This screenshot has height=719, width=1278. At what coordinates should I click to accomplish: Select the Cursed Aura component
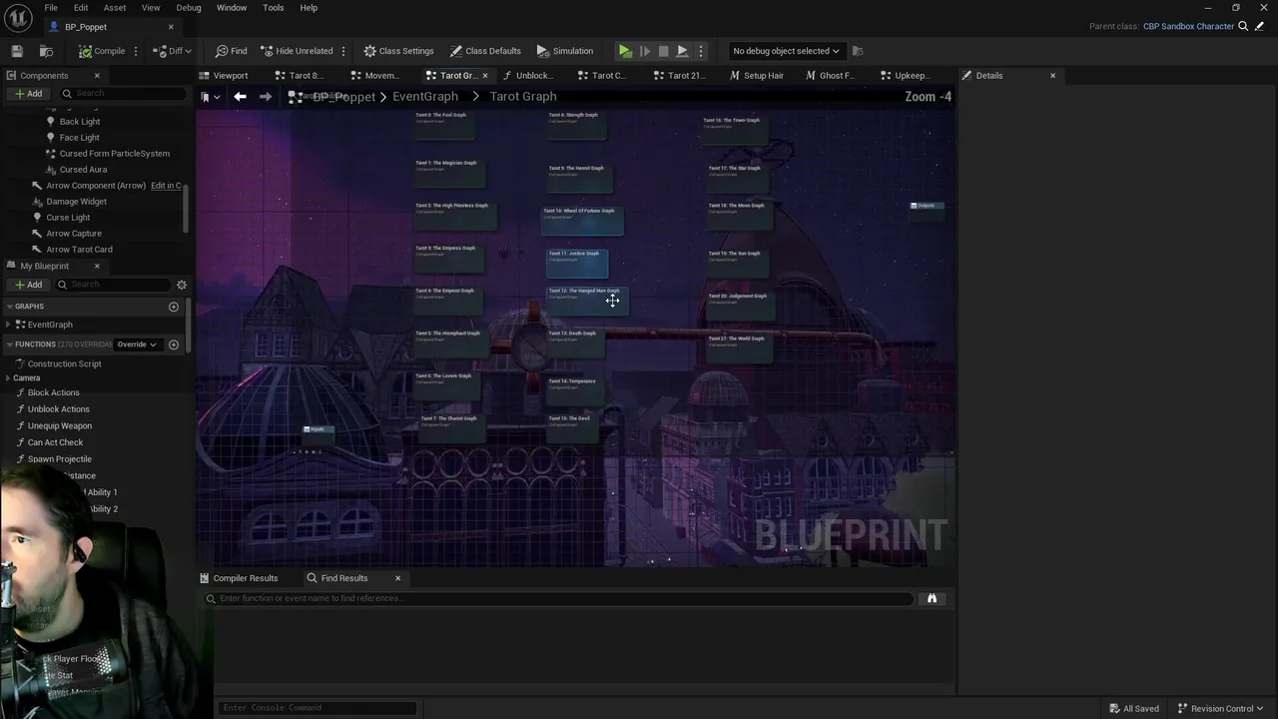[x=83, y=170]
